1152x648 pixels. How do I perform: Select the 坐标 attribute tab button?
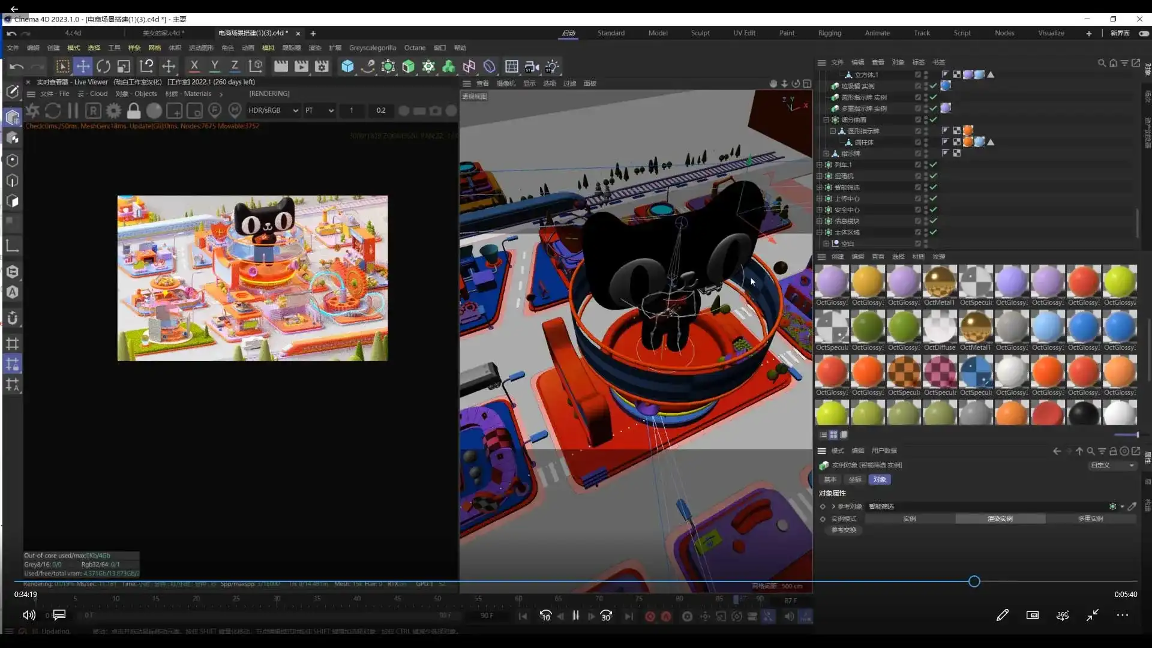point(854,479)
